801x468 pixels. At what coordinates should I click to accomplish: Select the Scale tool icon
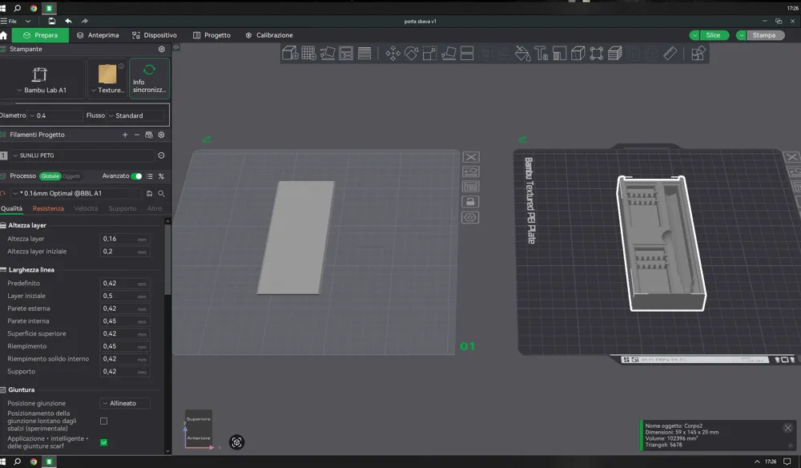[x=429, y=53]
